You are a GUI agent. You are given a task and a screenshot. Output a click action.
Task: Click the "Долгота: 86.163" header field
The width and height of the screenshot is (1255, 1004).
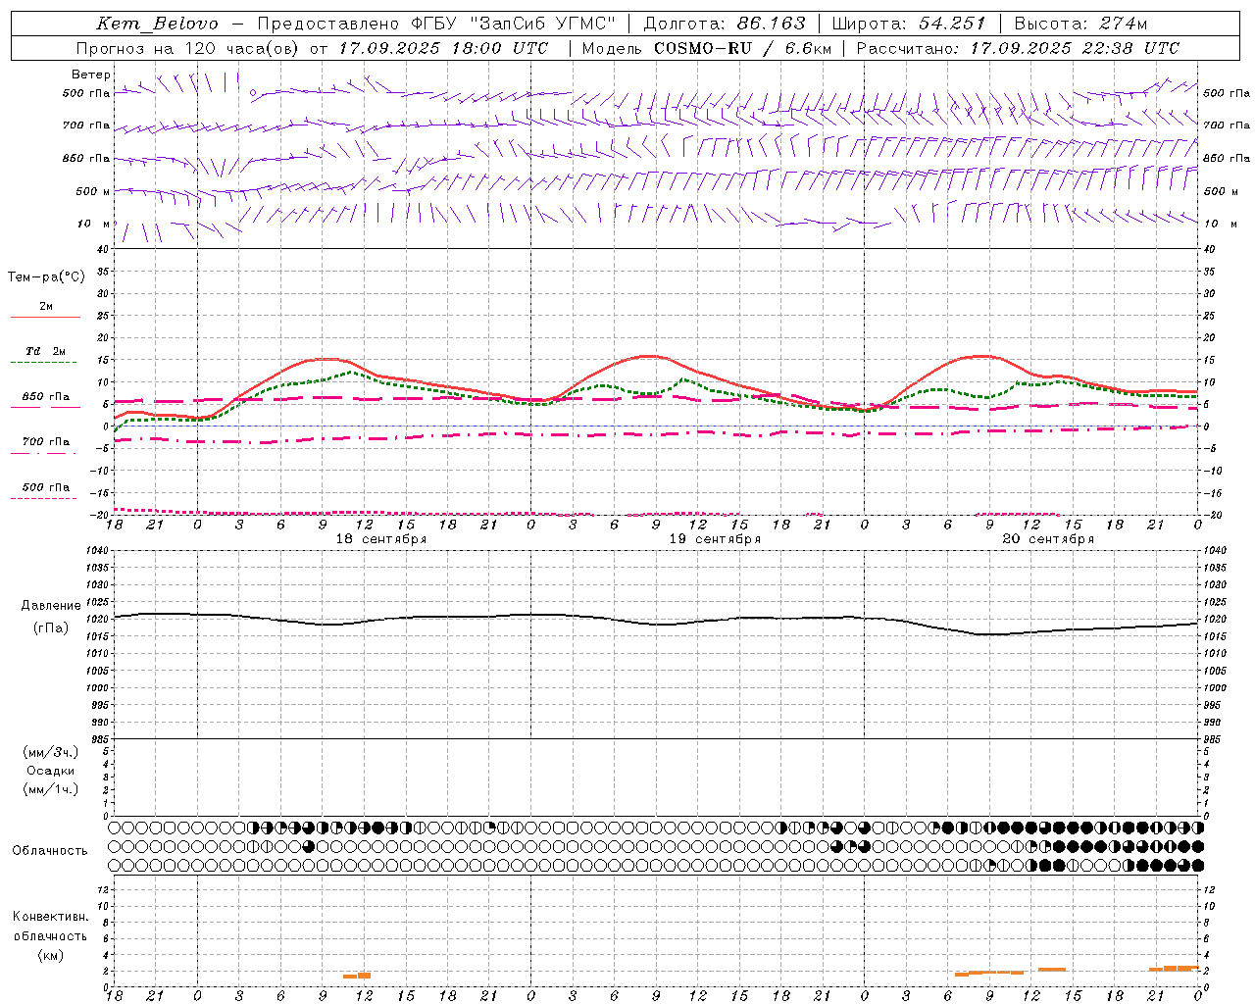[x=724, y=24]
